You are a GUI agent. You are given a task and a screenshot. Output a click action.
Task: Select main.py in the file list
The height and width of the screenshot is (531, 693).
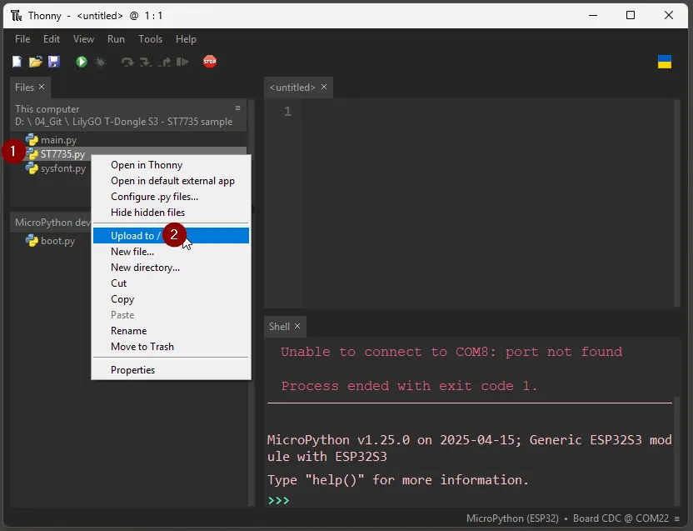click(58, 140)
